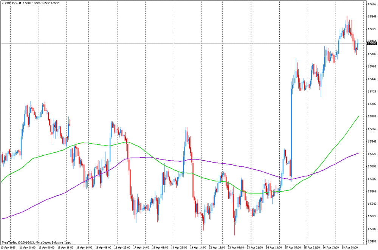The height and width of the screenshot is (250, 378).
Task: Click the 1.5245 price axis label
Action: 372,204
